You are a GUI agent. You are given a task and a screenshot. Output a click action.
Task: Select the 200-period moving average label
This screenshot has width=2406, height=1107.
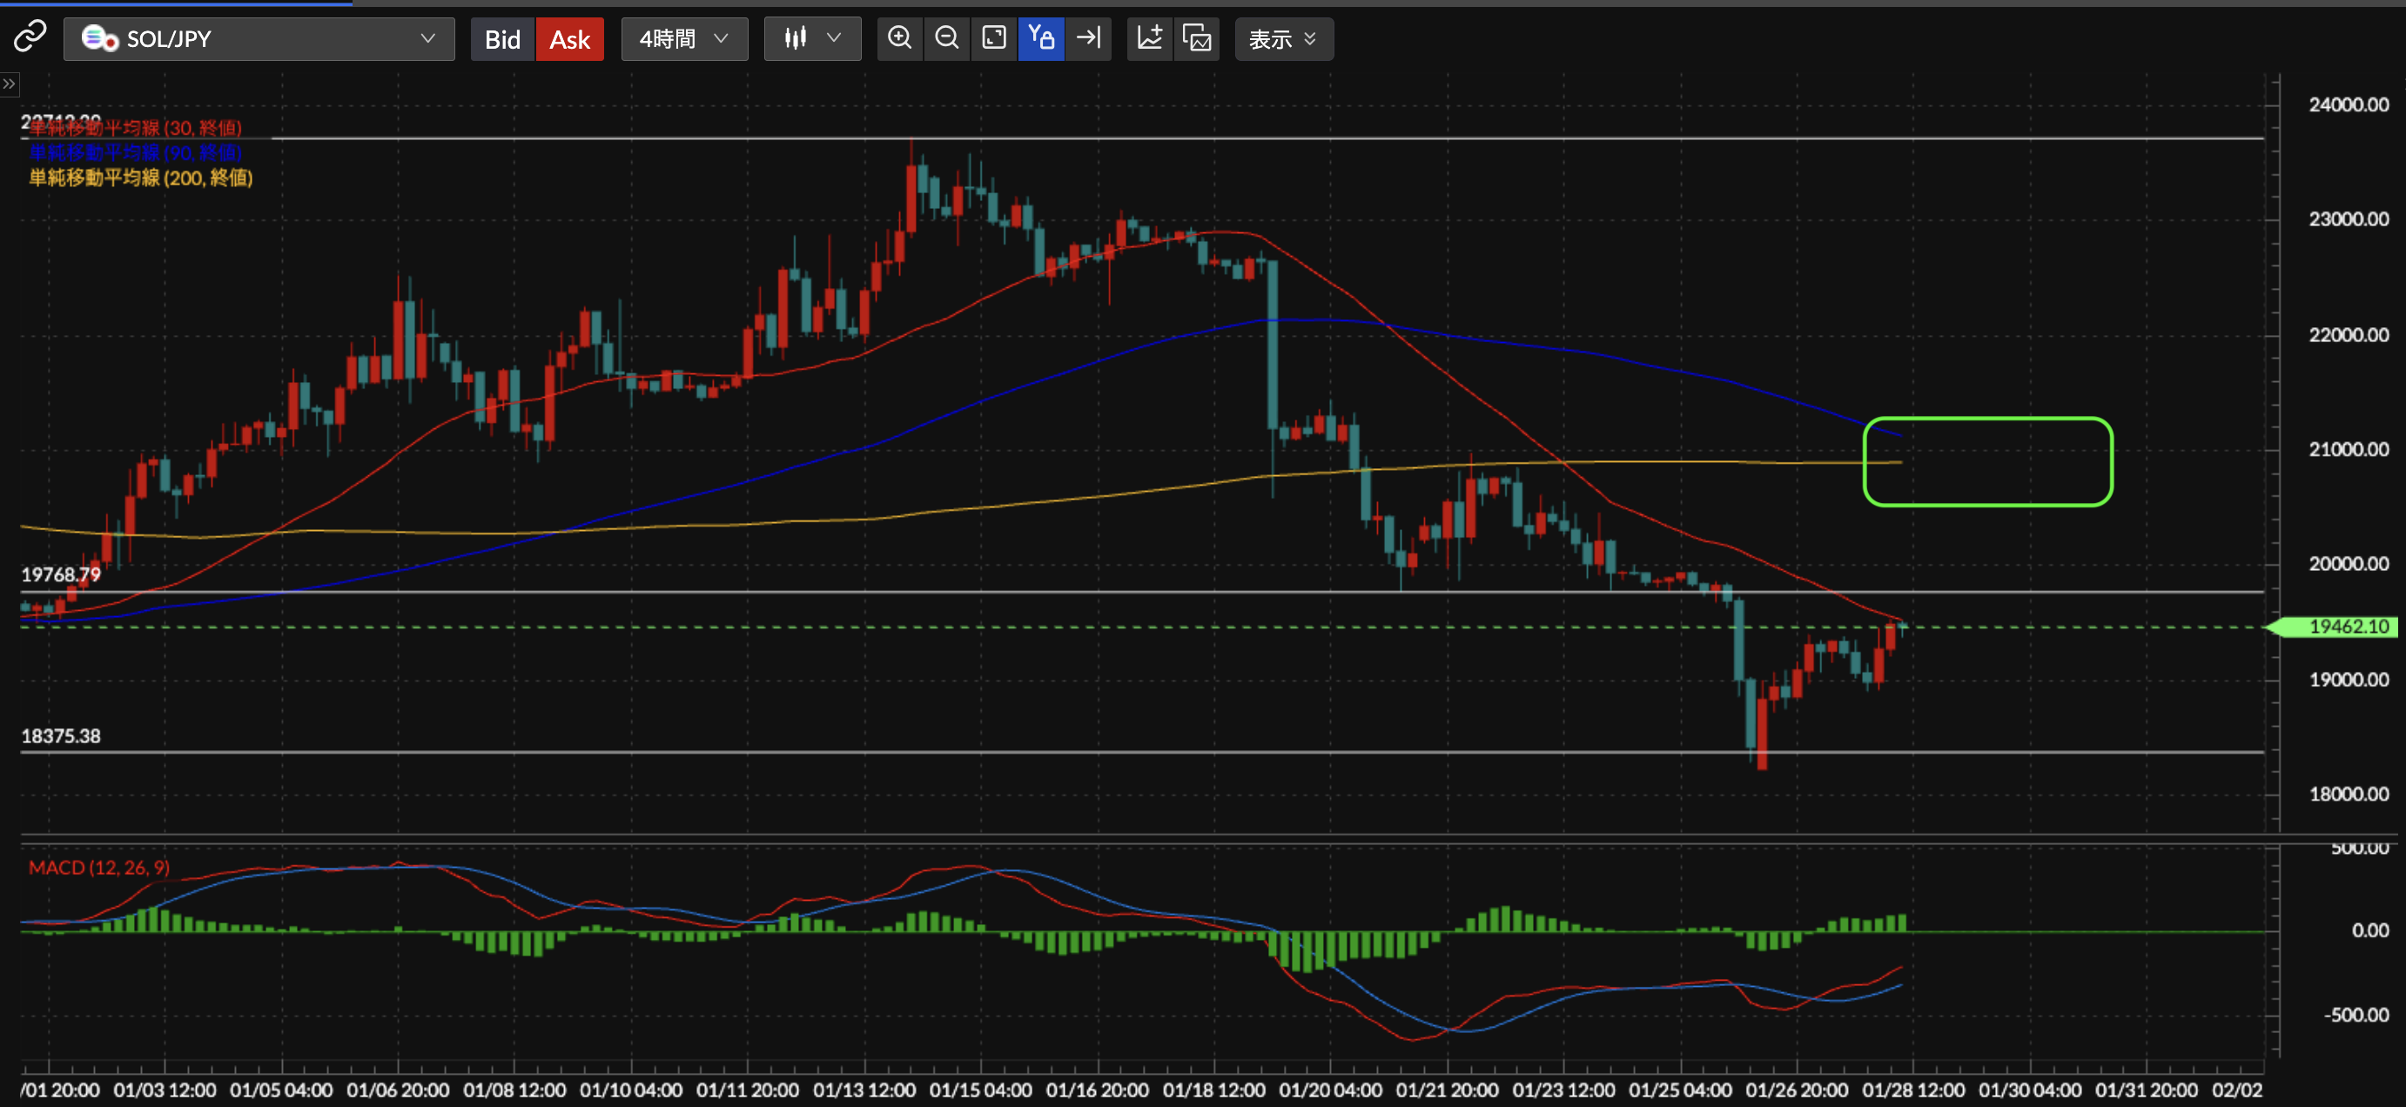140,178
